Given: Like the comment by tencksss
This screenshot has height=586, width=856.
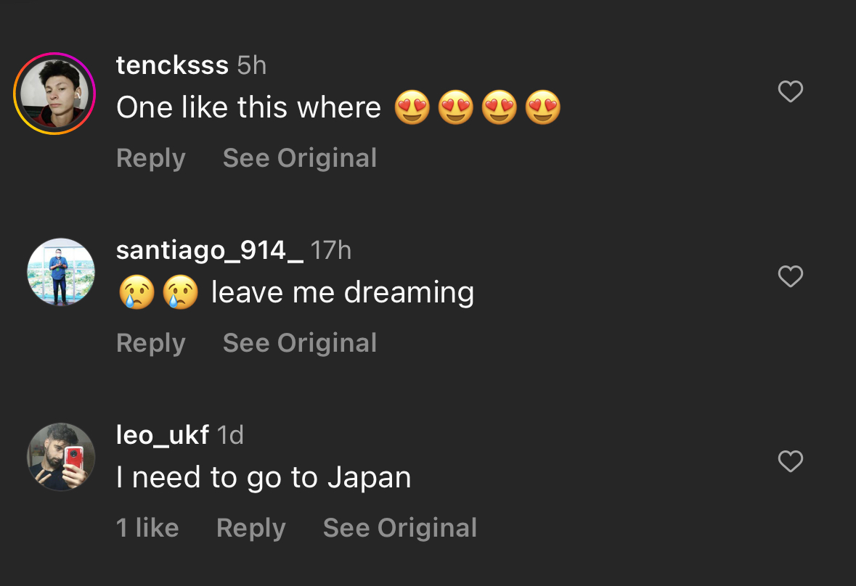Looking at the screenshot, I should click(x=790, y=91).
